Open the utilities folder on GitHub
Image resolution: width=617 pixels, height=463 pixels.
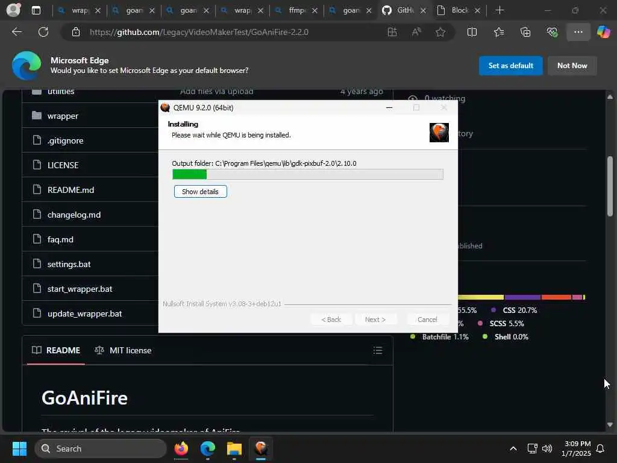coord(61,92)
